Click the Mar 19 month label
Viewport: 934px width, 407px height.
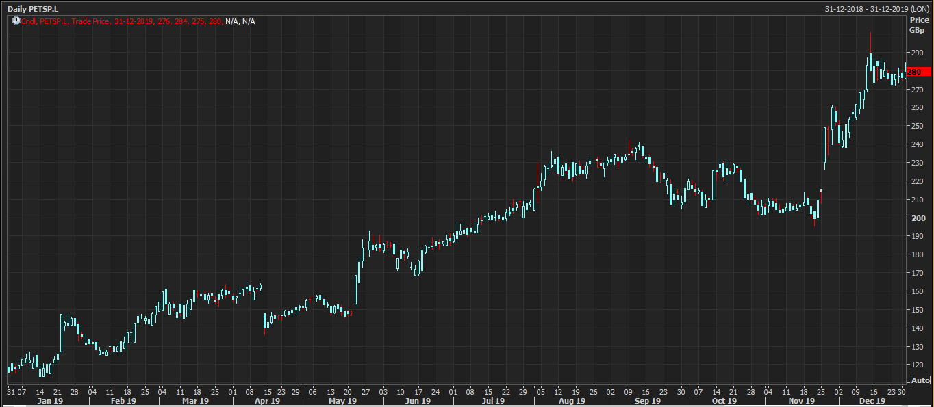[195, 402]
